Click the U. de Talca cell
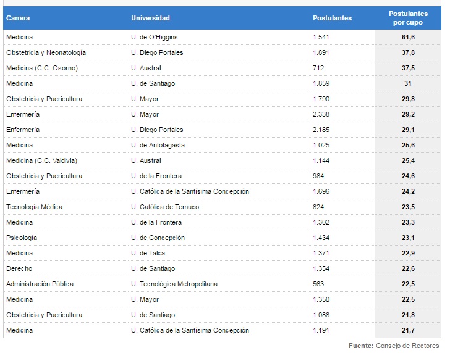Viewport: 450px width, 353px height. 148,253
